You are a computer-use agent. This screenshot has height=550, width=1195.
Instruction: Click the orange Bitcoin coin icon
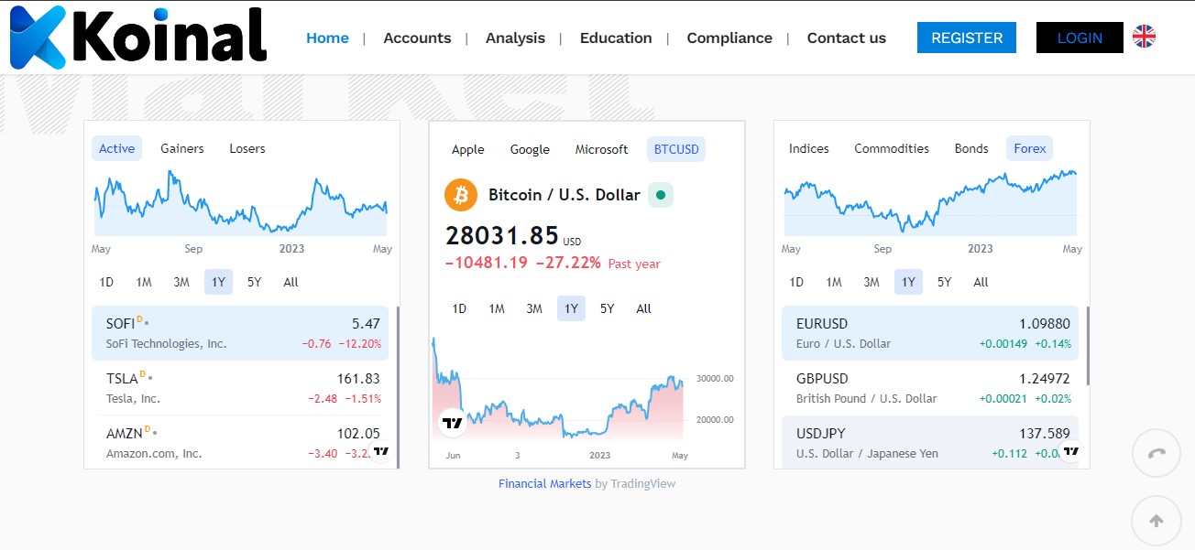[461, 195]
